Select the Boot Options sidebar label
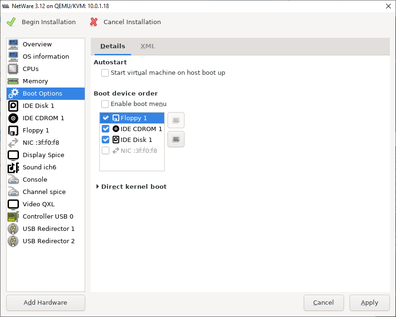This screenshot has width=396, height=317. tap(43, 94)
